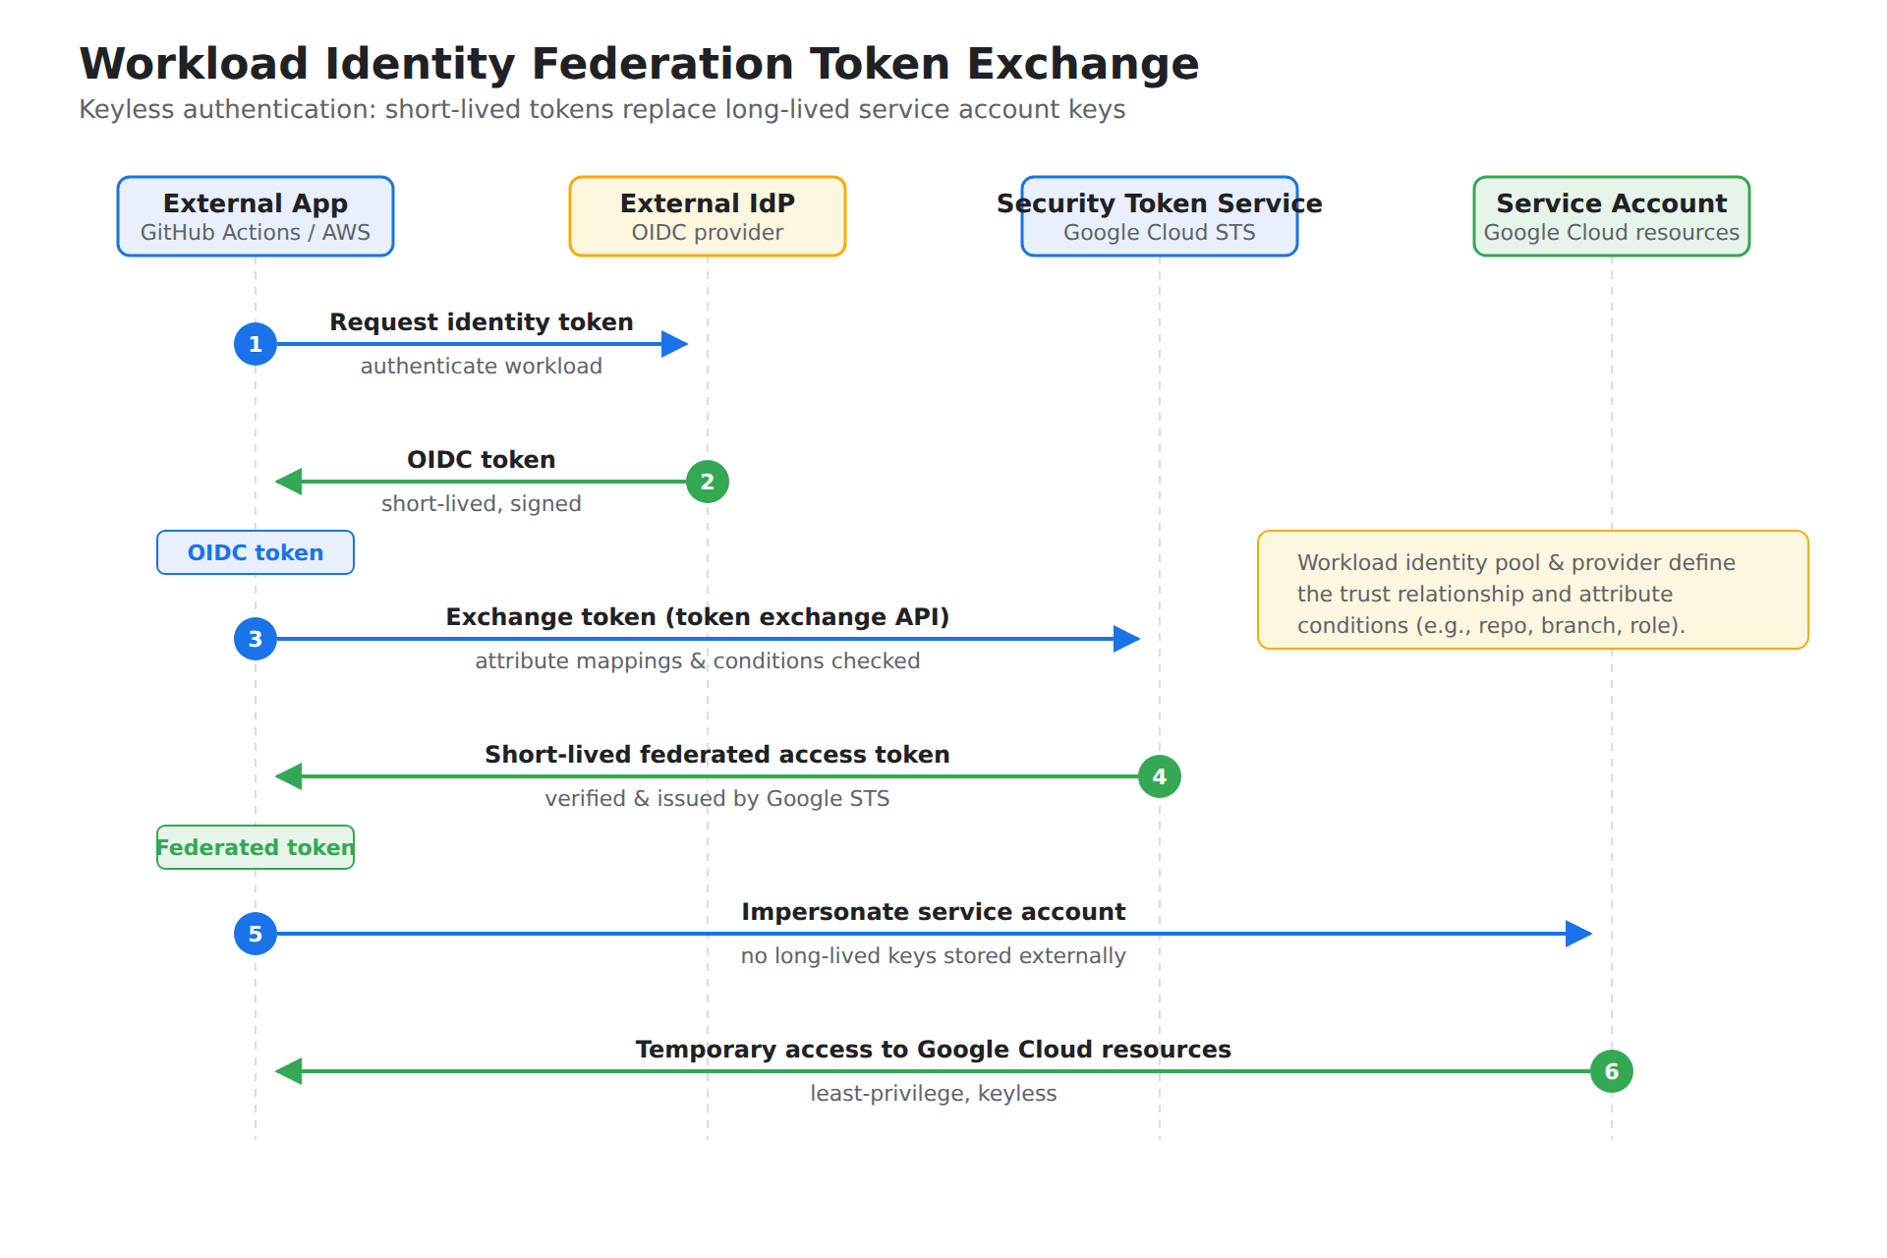Click the "Impersonate service account" label

tap(934, 912)
